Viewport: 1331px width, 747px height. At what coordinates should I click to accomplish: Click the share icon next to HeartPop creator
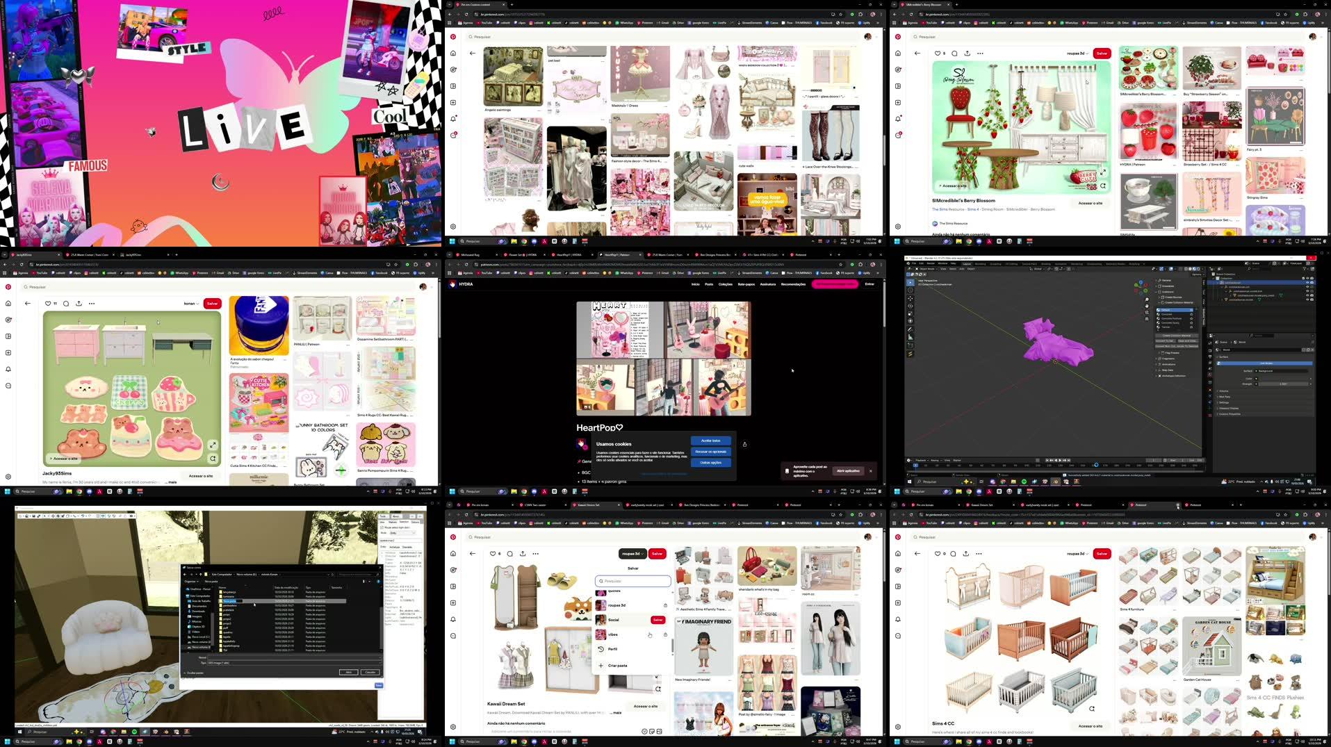[745, 444]
